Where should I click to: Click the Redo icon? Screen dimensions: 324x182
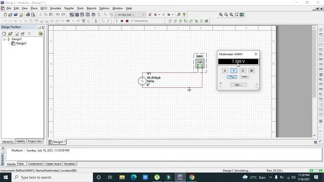63,15
